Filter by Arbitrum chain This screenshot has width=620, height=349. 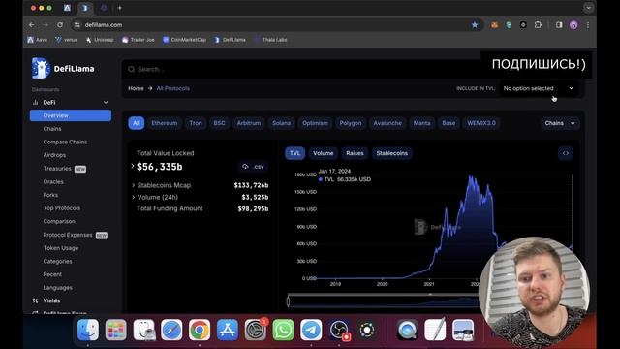pos(249,123)
